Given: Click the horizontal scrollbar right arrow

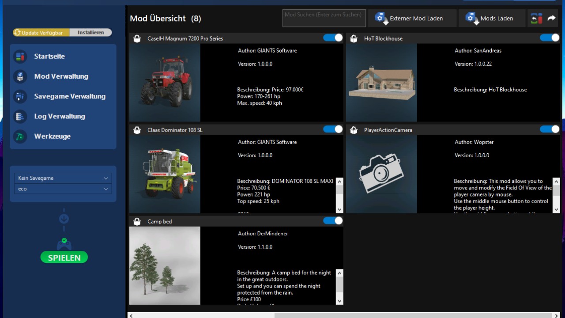Looking at the screenshot, I should click(557, 315).
